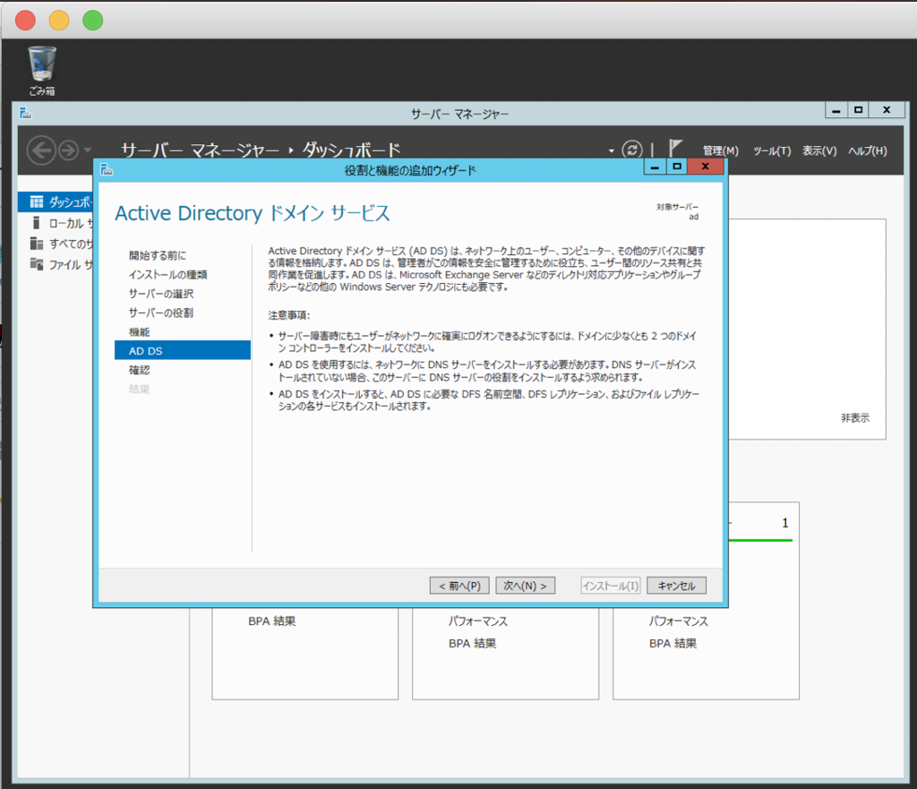This screenshot has height=789, width=917.
Task: Click the Active Directory ドメイン サービス heading
Action: (x=252, y=213)
